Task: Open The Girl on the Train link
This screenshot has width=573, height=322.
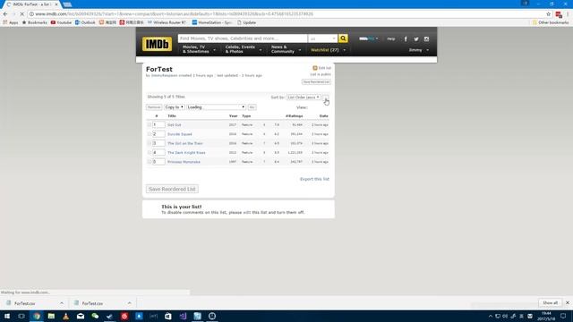Action: 185,143
